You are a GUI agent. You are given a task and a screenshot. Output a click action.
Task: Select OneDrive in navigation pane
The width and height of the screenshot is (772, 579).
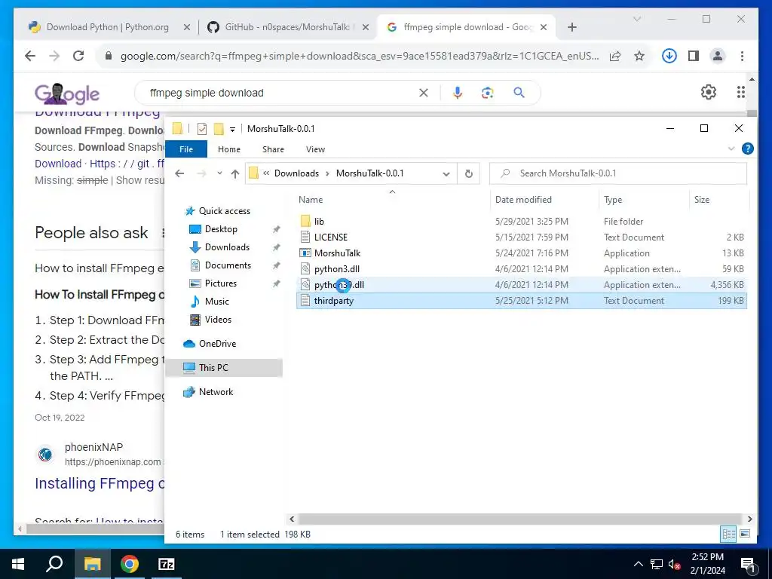(x=217, y=344)
